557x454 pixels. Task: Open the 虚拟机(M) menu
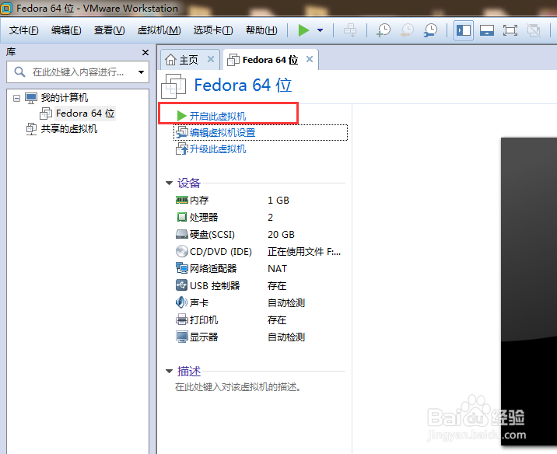[x=159, y=30]
